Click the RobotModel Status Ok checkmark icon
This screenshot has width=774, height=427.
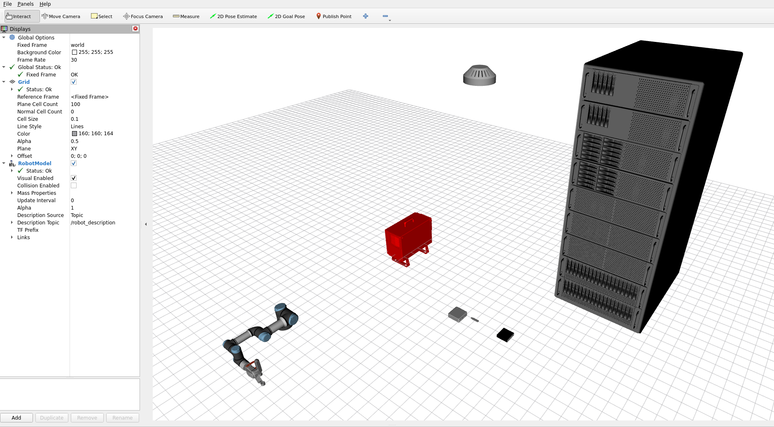[x=21, y=171]
